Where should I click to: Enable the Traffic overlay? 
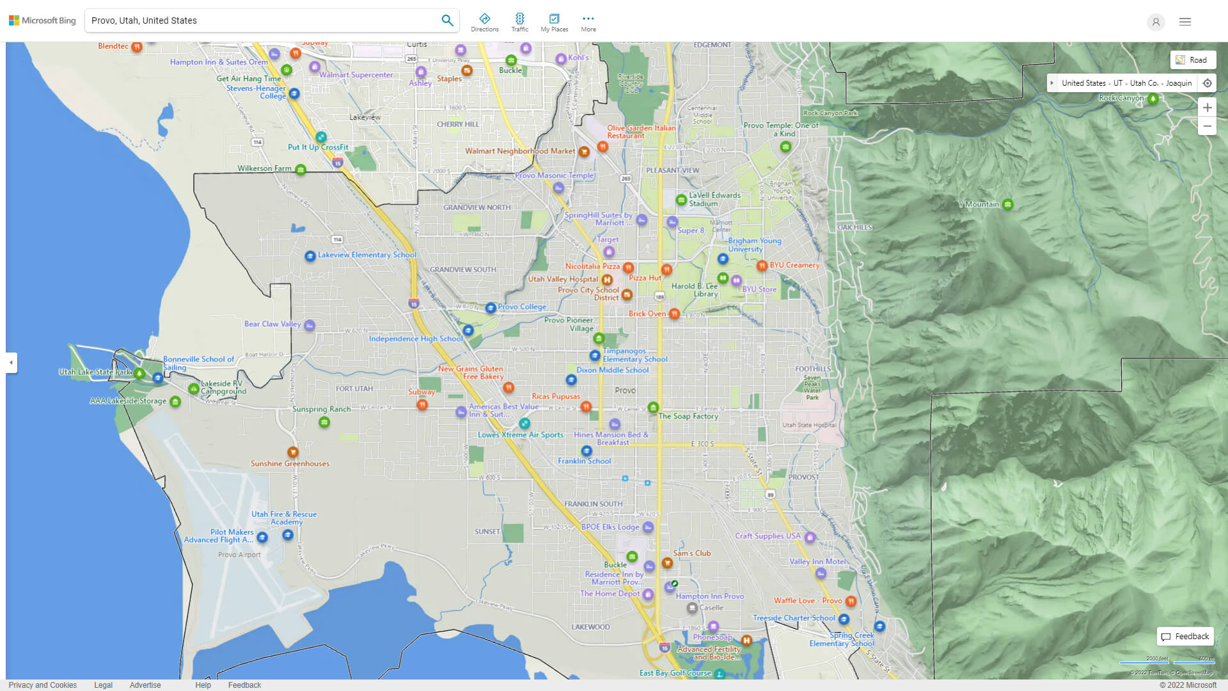click(x=520, y=21)
